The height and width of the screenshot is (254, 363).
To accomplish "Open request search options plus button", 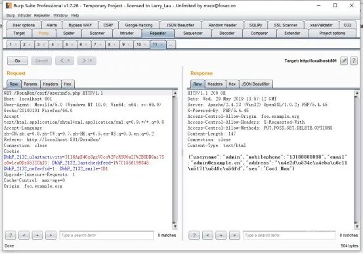I will (x=37, y=235).
